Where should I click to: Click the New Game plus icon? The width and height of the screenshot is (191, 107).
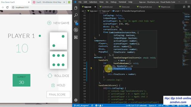[49, 23]
